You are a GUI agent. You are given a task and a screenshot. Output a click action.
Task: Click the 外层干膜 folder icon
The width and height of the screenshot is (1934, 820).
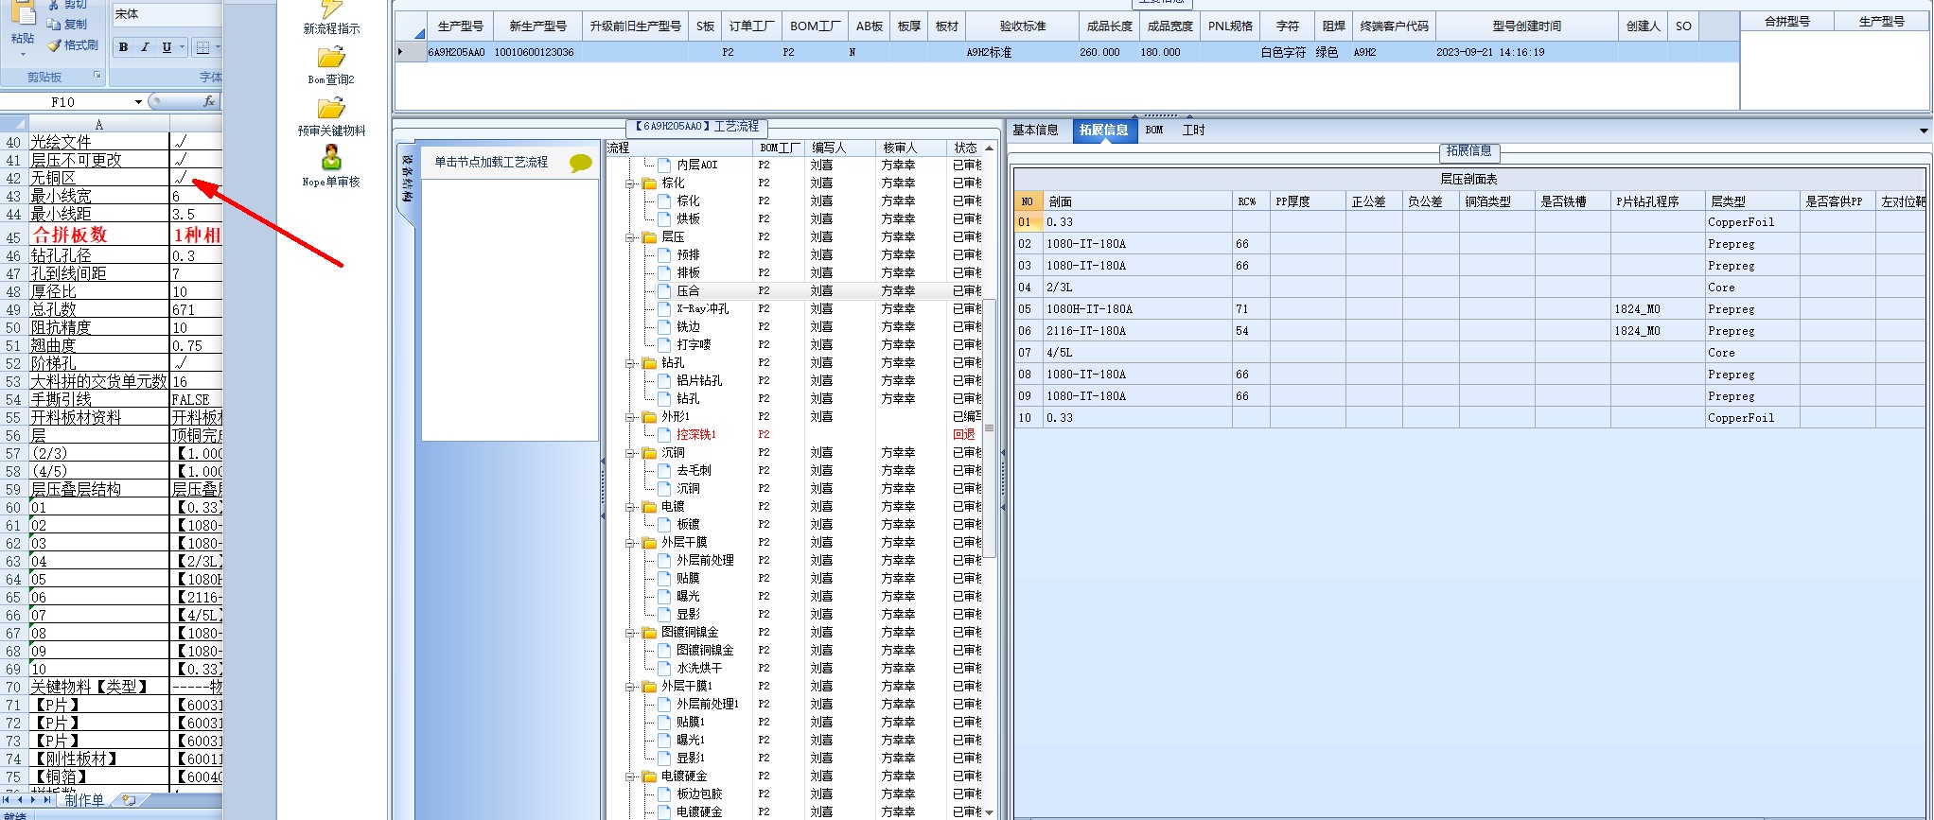[x=649, y=543]
